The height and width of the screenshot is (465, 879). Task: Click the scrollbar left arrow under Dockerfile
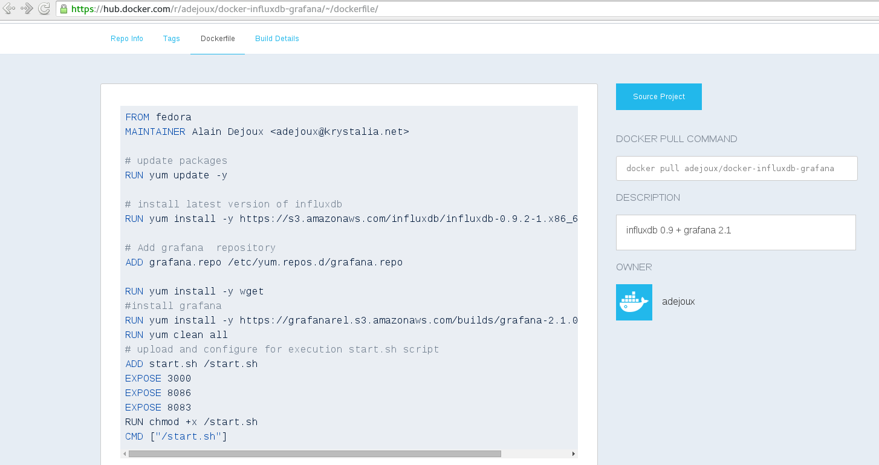coord(125,454)
